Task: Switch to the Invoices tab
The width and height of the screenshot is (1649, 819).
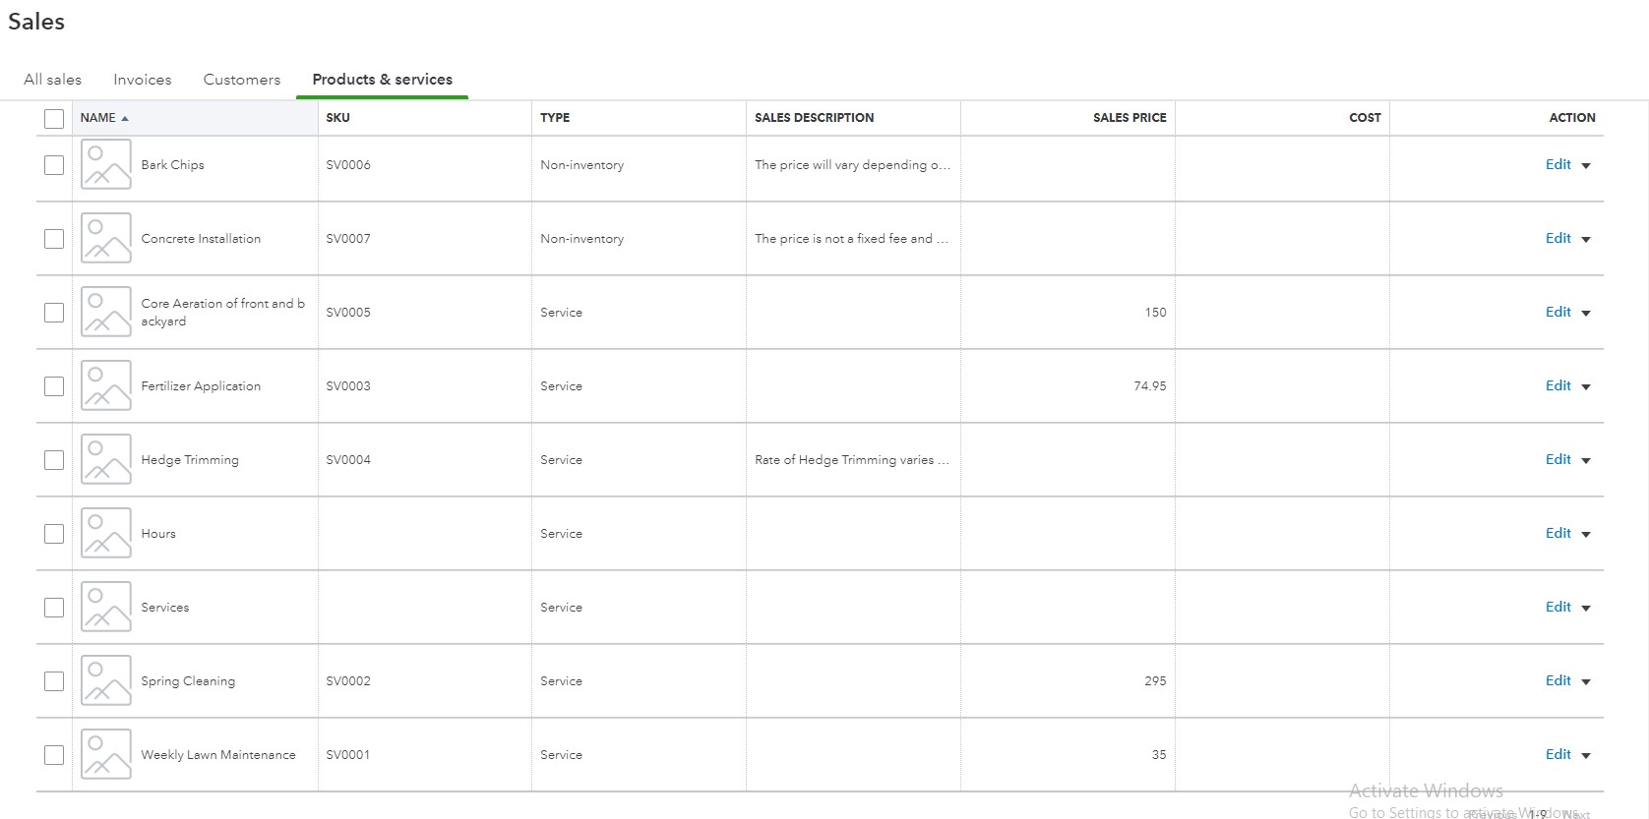Action: click(142, 80)
